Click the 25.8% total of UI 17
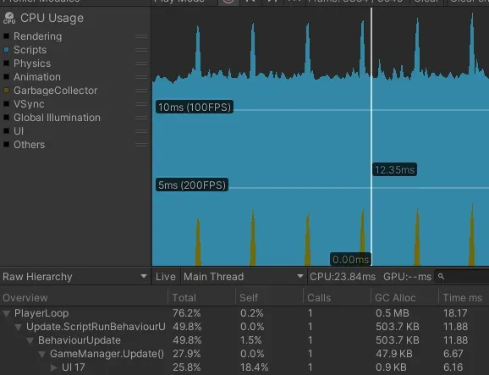The width and height of the screenshot is (489, 375). click(x=187, y=367)
